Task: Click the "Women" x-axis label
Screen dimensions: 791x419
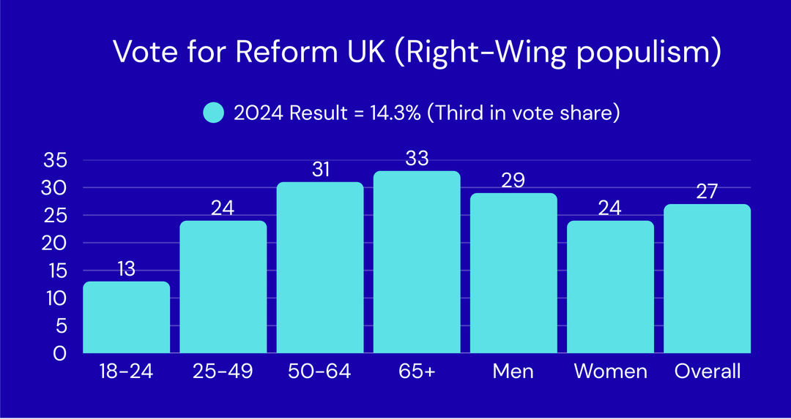Action: (x=610, y=371)
